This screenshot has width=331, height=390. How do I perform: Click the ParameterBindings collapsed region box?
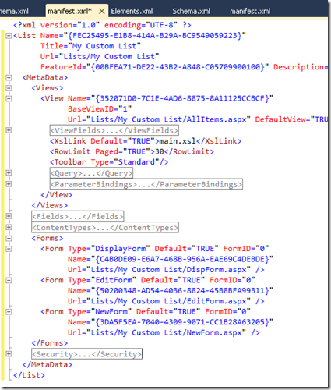click(x=146, y=184)
